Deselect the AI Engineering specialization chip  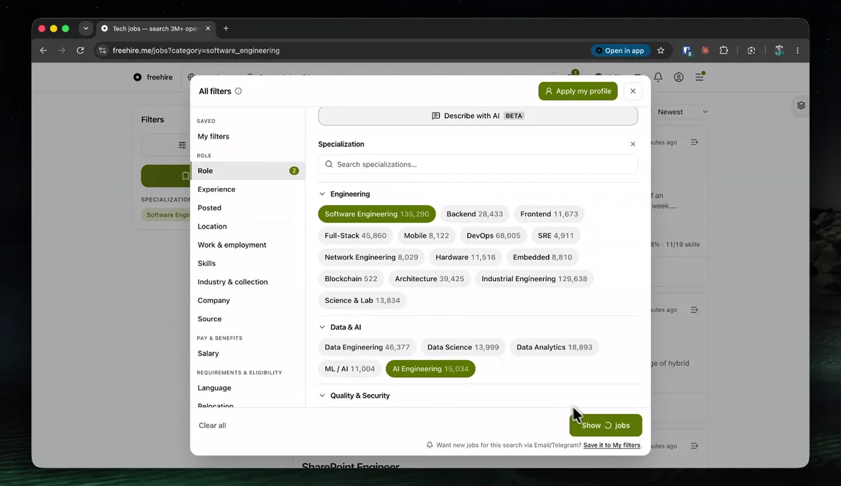coord(430,369)
